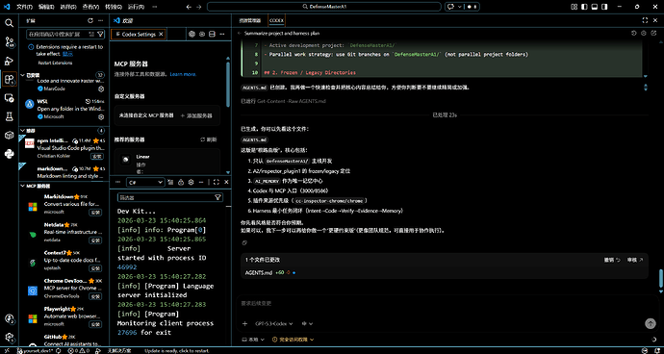Refresh the extensions list
664x354 pixels.
point(89,20)
